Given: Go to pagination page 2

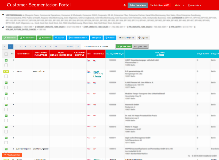Looking at the screenshot, I should (17, 46).
